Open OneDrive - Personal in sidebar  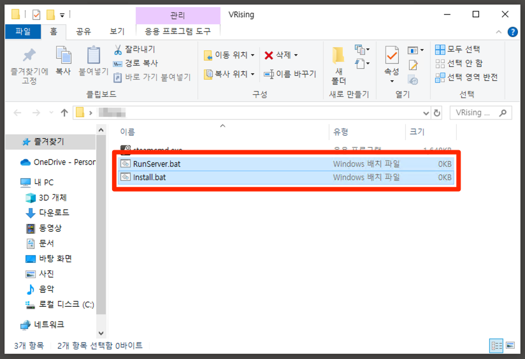[x=58, y=162]
